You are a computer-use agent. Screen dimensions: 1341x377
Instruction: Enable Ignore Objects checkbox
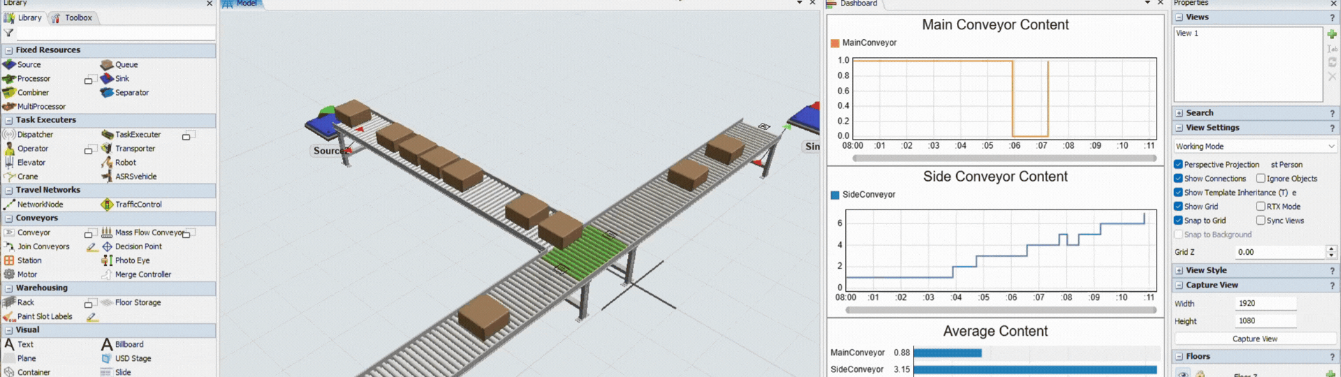tap(1261, 179)
